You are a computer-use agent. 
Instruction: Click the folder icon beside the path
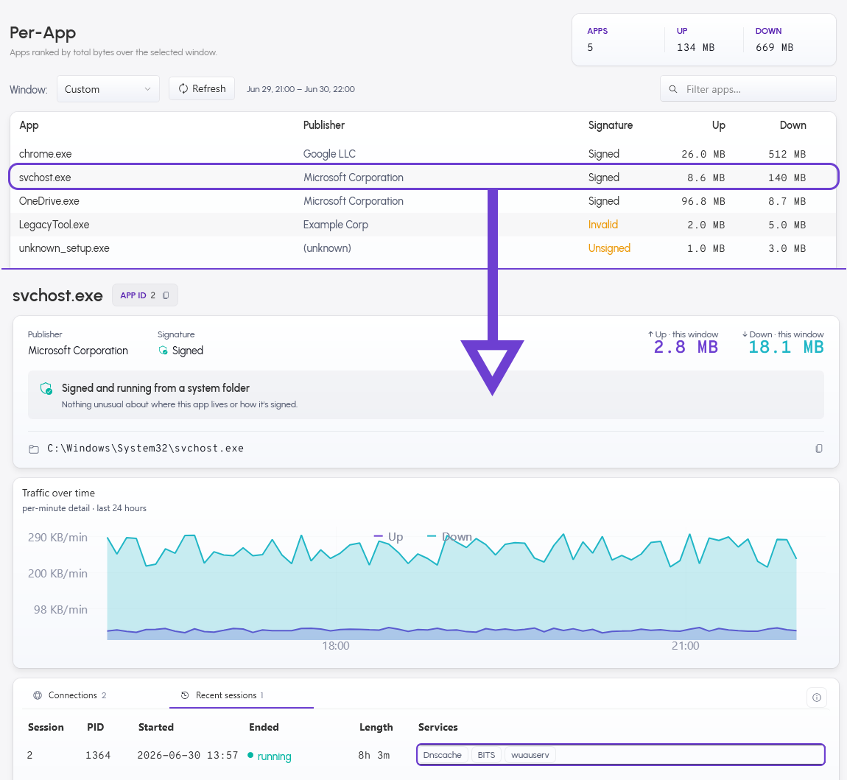pos(33,449)
